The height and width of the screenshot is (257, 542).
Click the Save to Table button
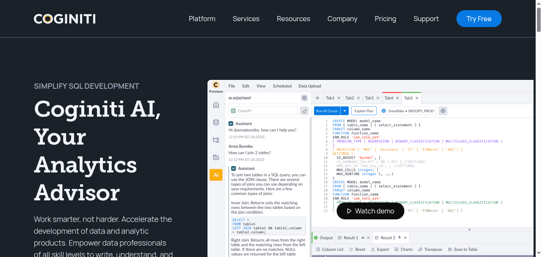pyautogui.click(x=463, y=249)
